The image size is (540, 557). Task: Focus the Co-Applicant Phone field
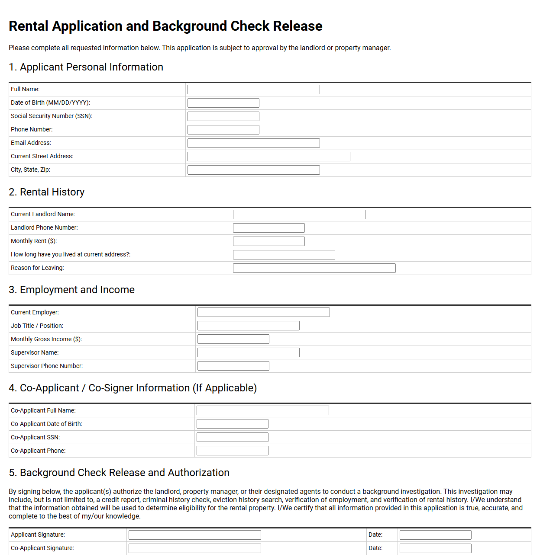click(x=233, y=451)
